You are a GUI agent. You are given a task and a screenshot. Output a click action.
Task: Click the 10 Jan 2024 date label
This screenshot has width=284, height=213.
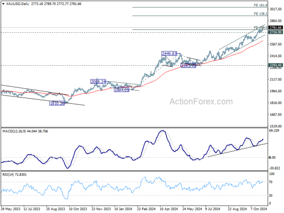tap(124, 209)
